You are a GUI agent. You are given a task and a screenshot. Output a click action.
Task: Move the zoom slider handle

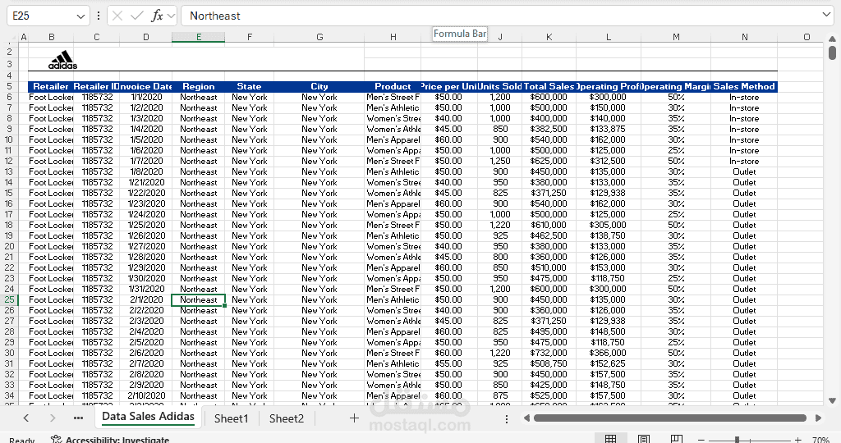737,440
